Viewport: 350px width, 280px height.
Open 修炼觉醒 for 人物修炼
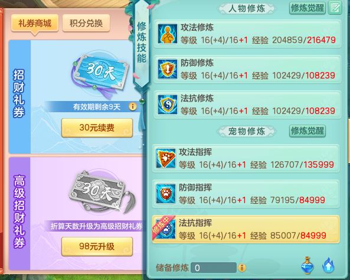tap(308, 8)
